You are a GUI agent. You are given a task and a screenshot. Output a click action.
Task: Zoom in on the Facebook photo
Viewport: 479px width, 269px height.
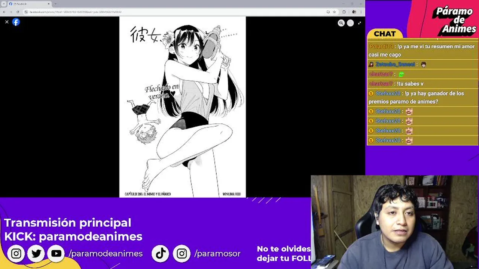(x=341, y=23)
